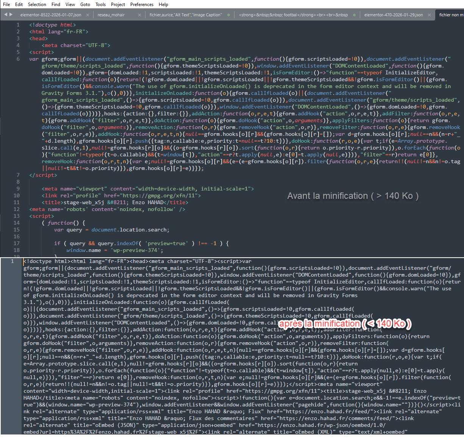The height and width of the screenshot is (447, 464).
Task: Open the Selection menu
Action: click(x=37, y=4)
